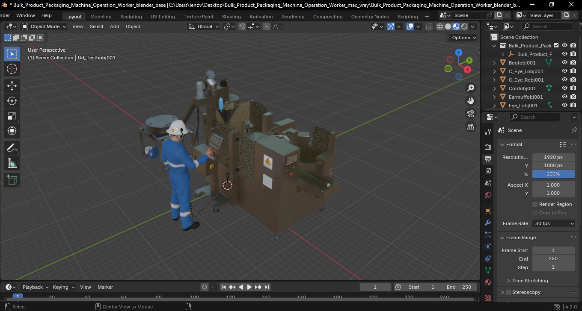Open the Options dropdown in viewport
The width and height of the screenshot is (582, 311).
pos(464,38)
